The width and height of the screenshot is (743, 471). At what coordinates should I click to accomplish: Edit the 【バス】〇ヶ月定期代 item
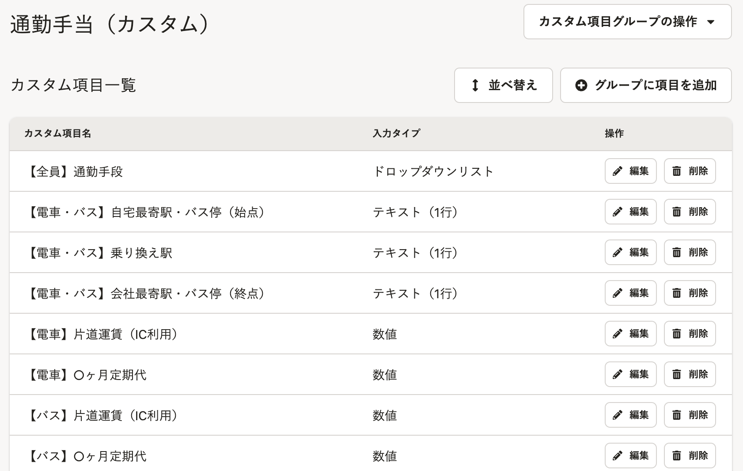point(630,456)
